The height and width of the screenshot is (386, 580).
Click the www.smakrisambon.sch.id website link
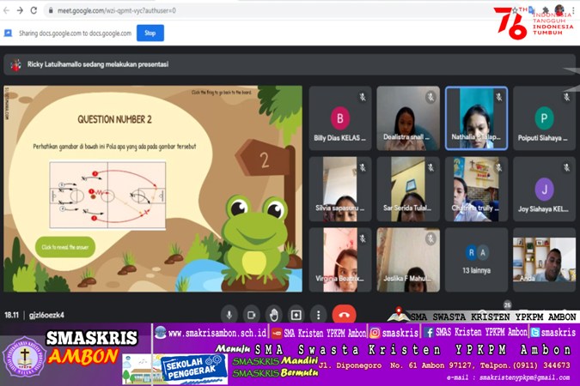[x=217, y=333]
